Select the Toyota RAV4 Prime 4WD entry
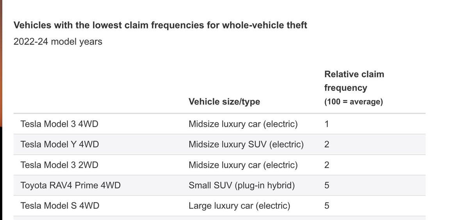Image resolution: width=468 pixels, height=220 pixels. [x=70, y=185]
